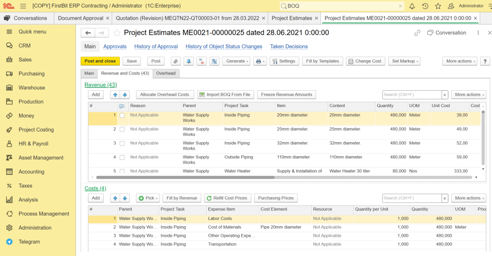Open the Conversation panel
Screen dimensions: 492x256
point(446,33)
